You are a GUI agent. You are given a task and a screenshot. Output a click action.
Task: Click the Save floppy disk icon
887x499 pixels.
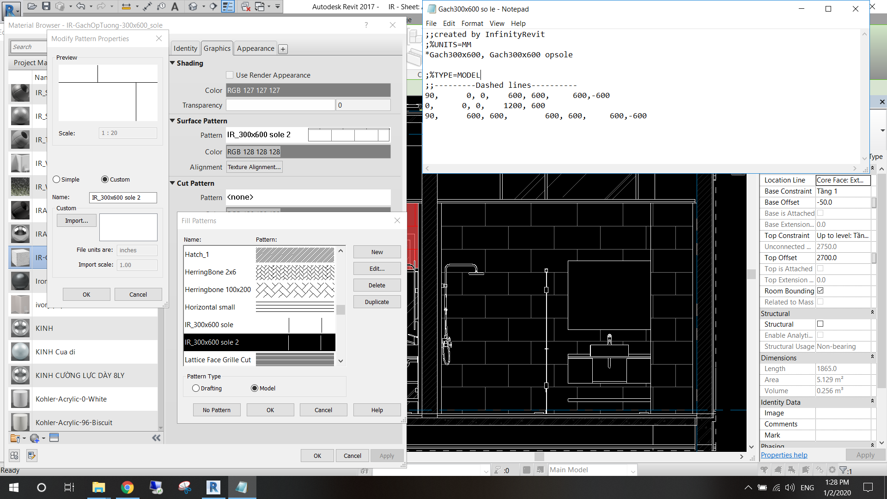[46, 6]
